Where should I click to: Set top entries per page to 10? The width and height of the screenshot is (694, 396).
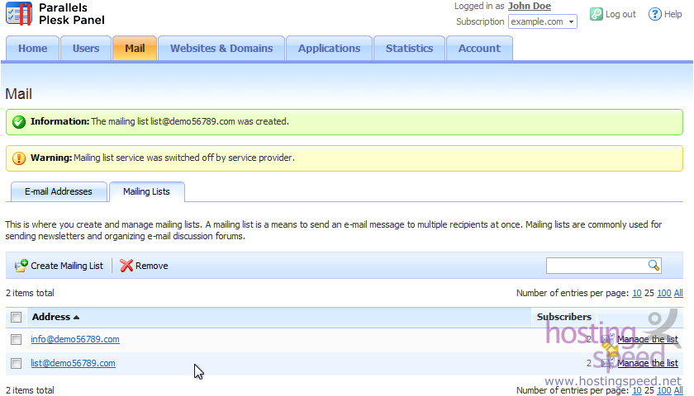[637, 293]
